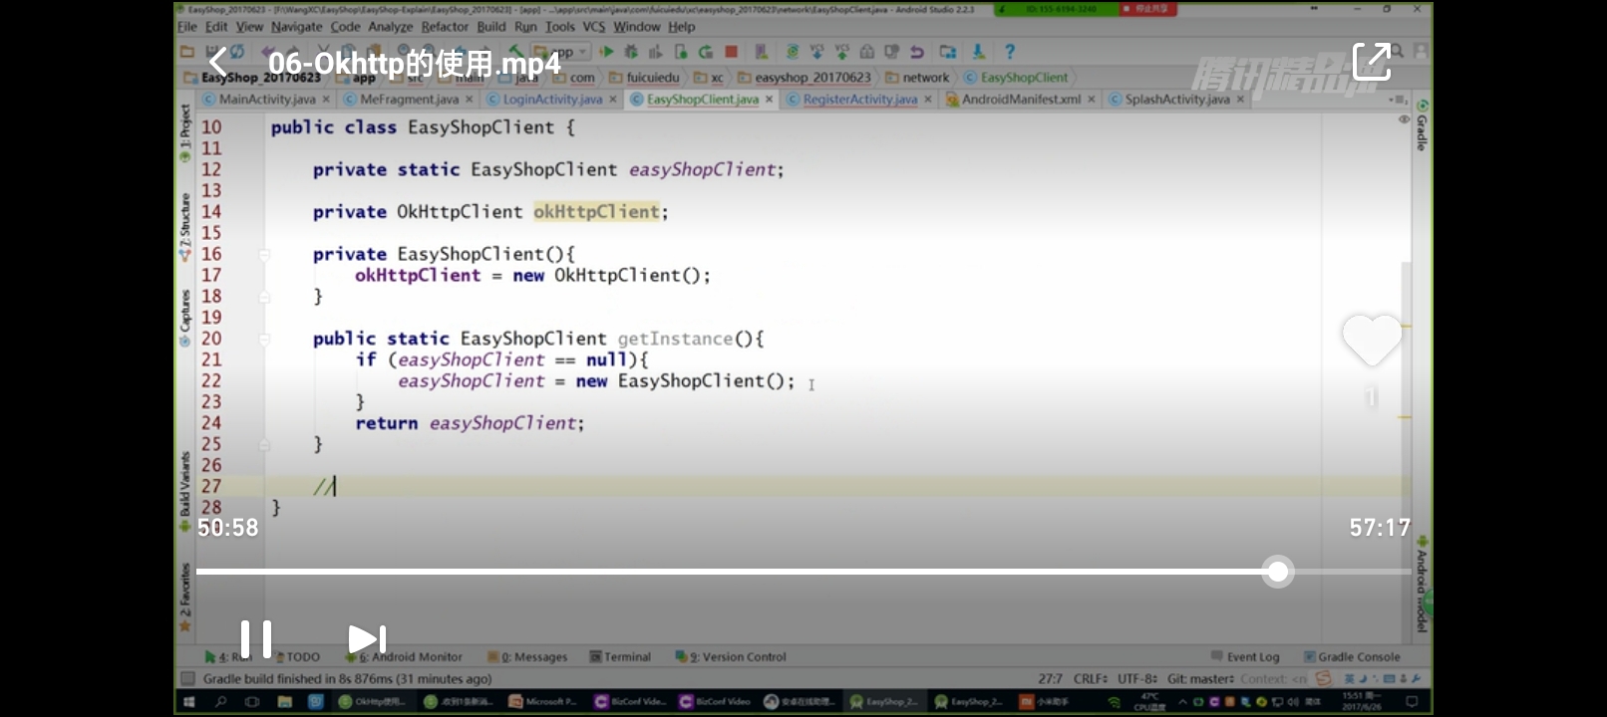Open the Structure side tool window
The width and height of the screenshot is (1607, 717).
click(184, 228)
